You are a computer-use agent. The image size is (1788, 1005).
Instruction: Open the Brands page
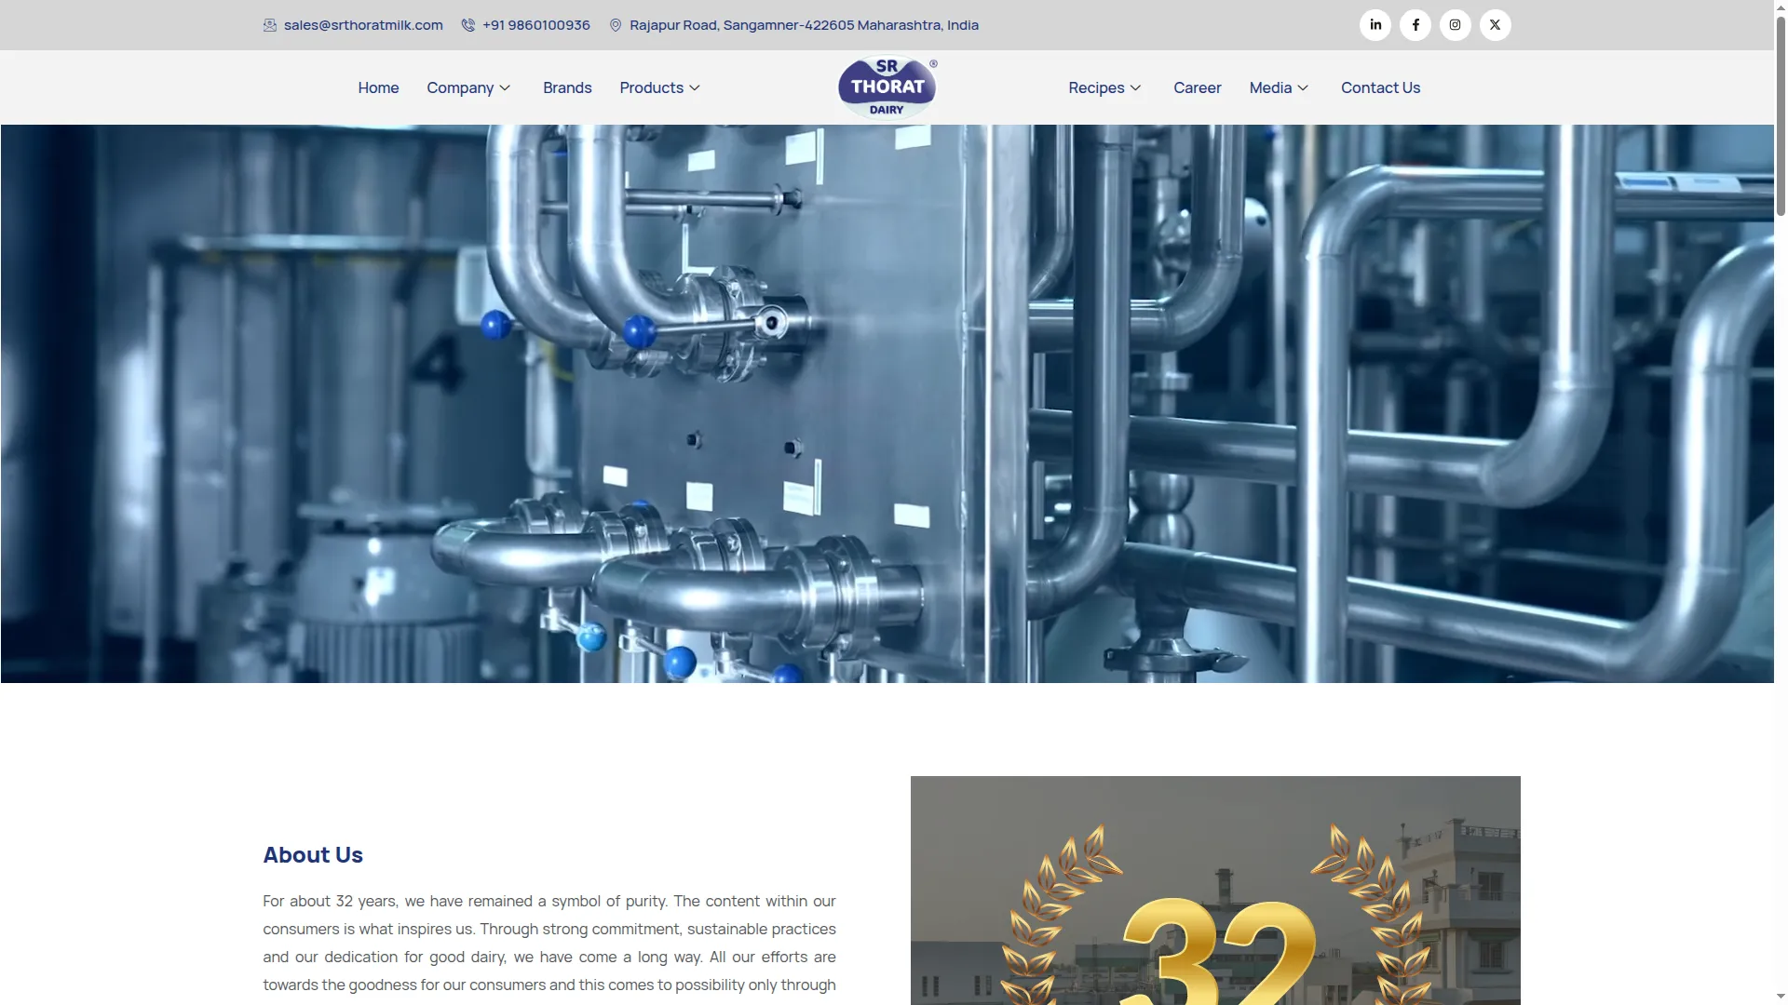click(x=567, y=87)
